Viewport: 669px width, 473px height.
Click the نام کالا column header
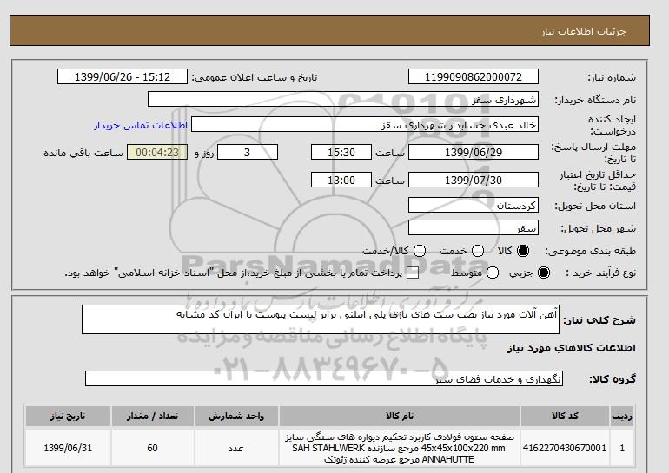(x=400, y=416)
